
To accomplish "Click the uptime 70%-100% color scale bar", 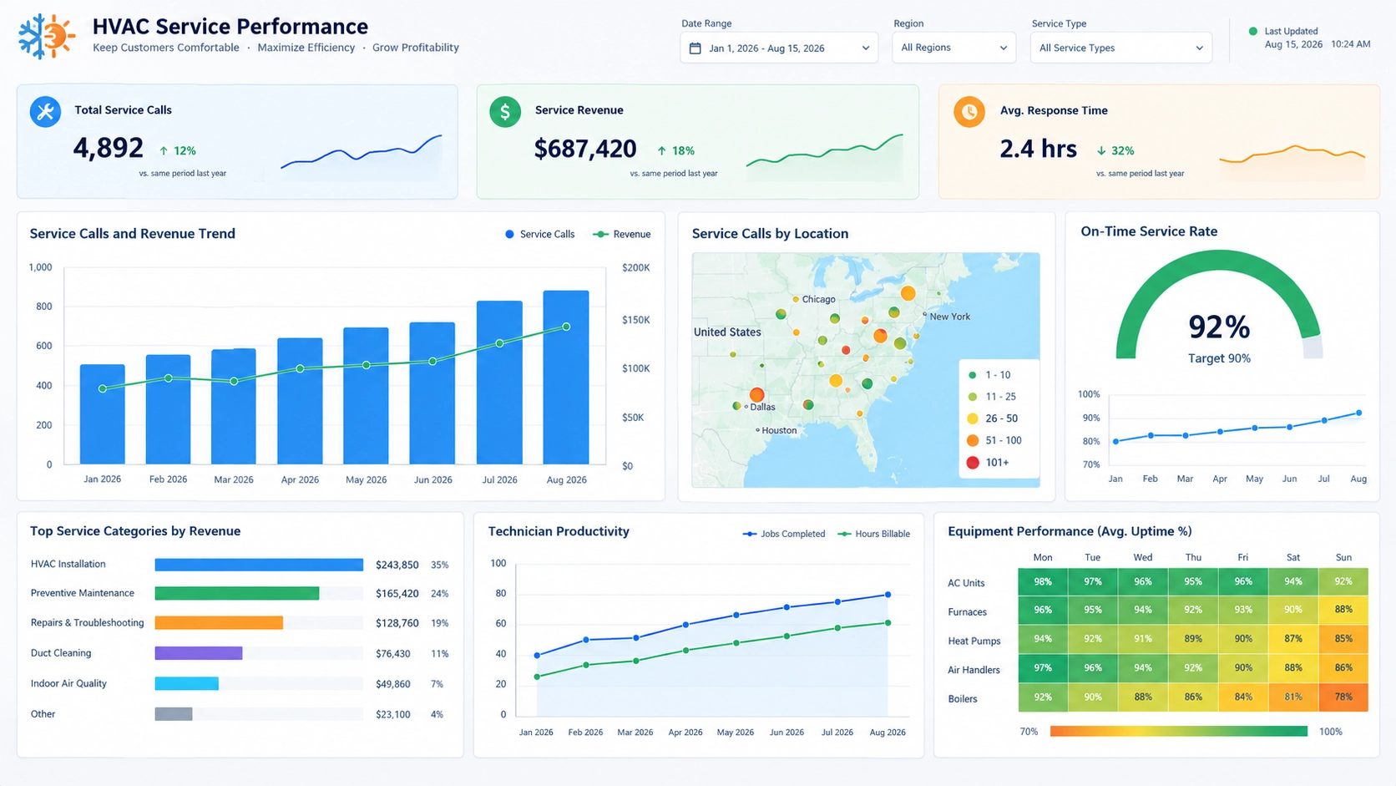I will [x=1179, y=732].
